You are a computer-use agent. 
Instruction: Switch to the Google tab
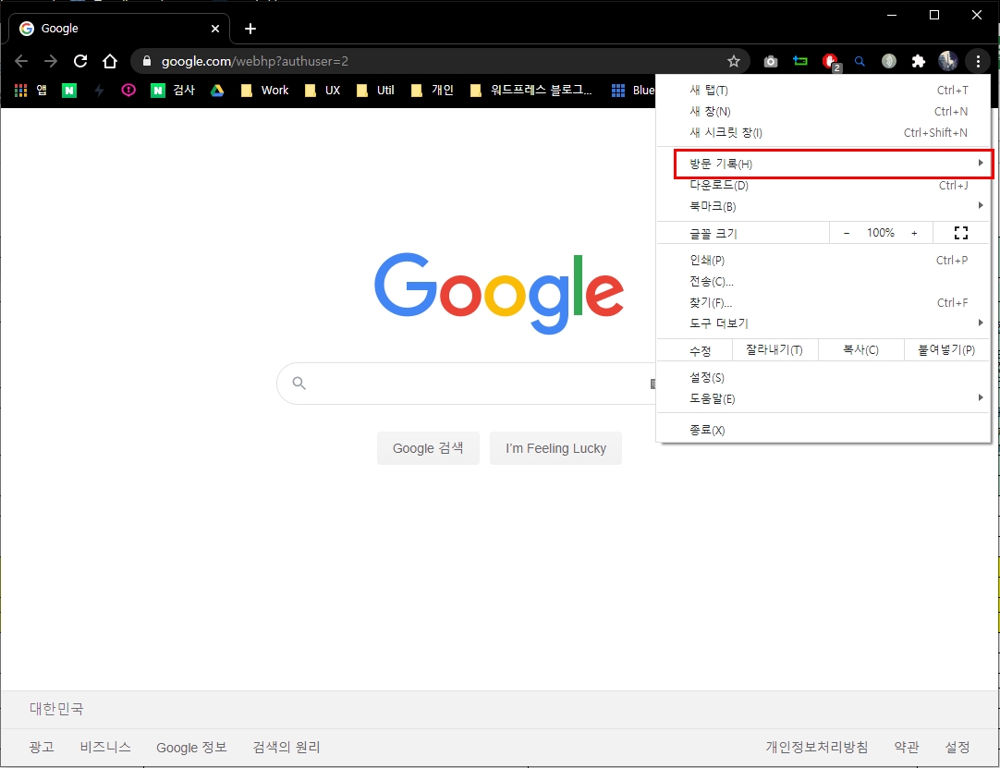pyautogui.click(x=118, y=28)
